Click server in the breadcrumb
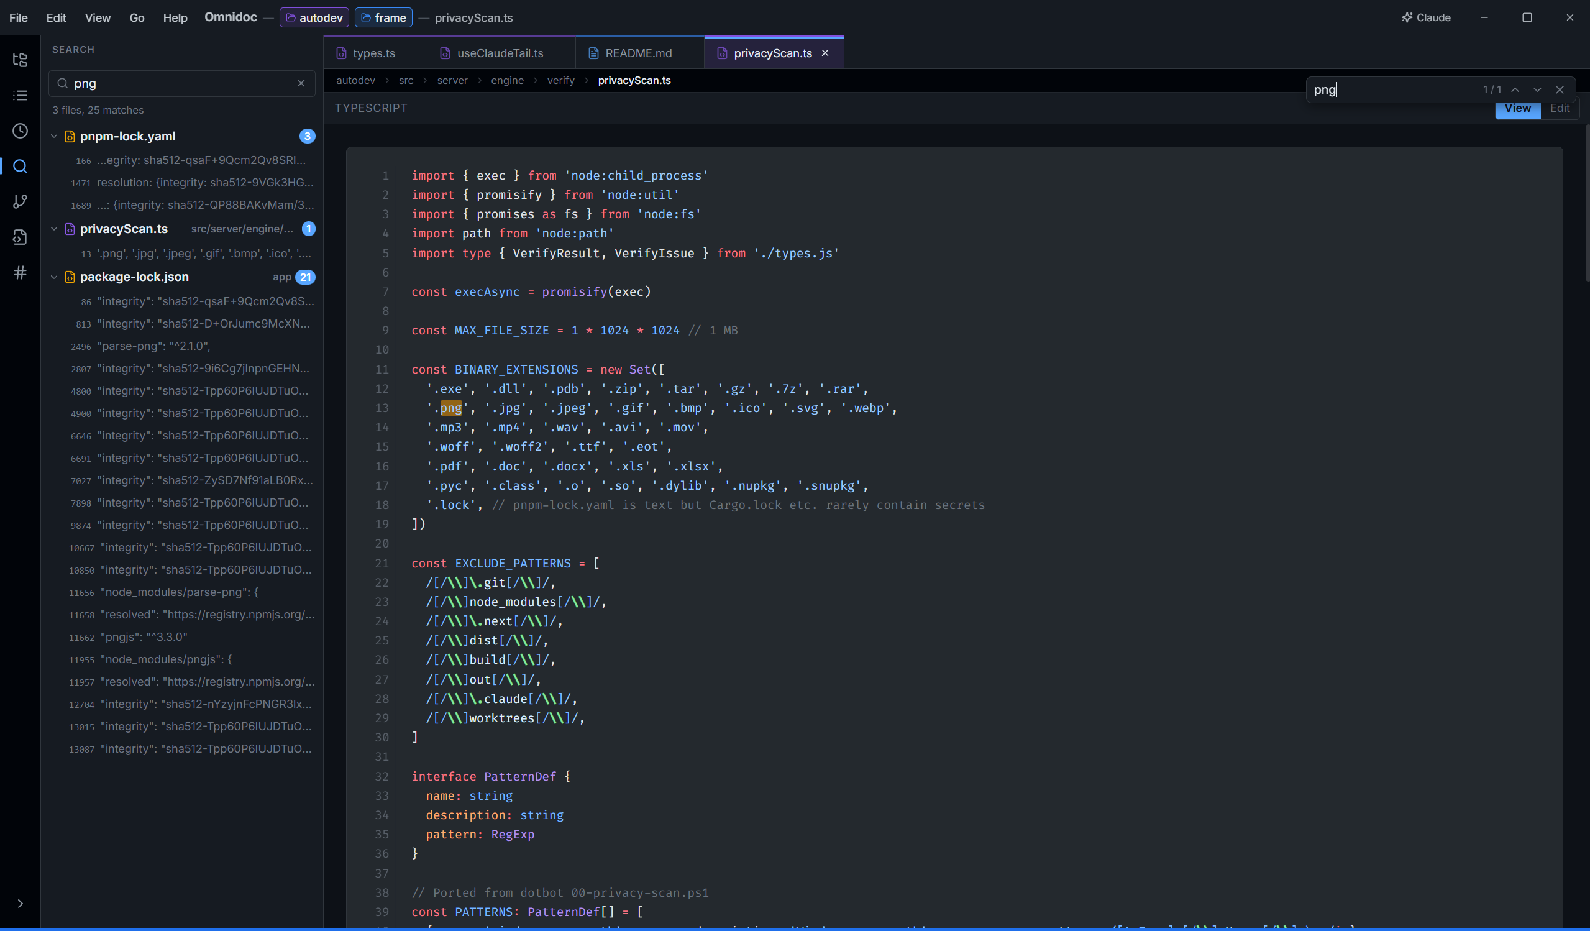Image resolution: width=1590 pixels, height=931 pixels. pyautogui.click(x=452, y=80)
